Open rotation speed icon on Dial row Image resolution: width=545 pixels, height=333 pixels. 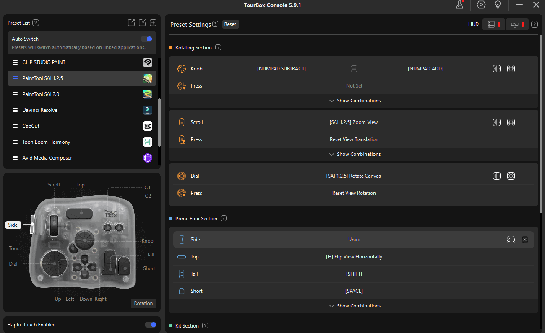click(x=511, y=176)
